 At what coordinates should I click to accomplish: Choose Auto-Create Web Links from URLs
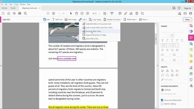click(x=100, y=28)
